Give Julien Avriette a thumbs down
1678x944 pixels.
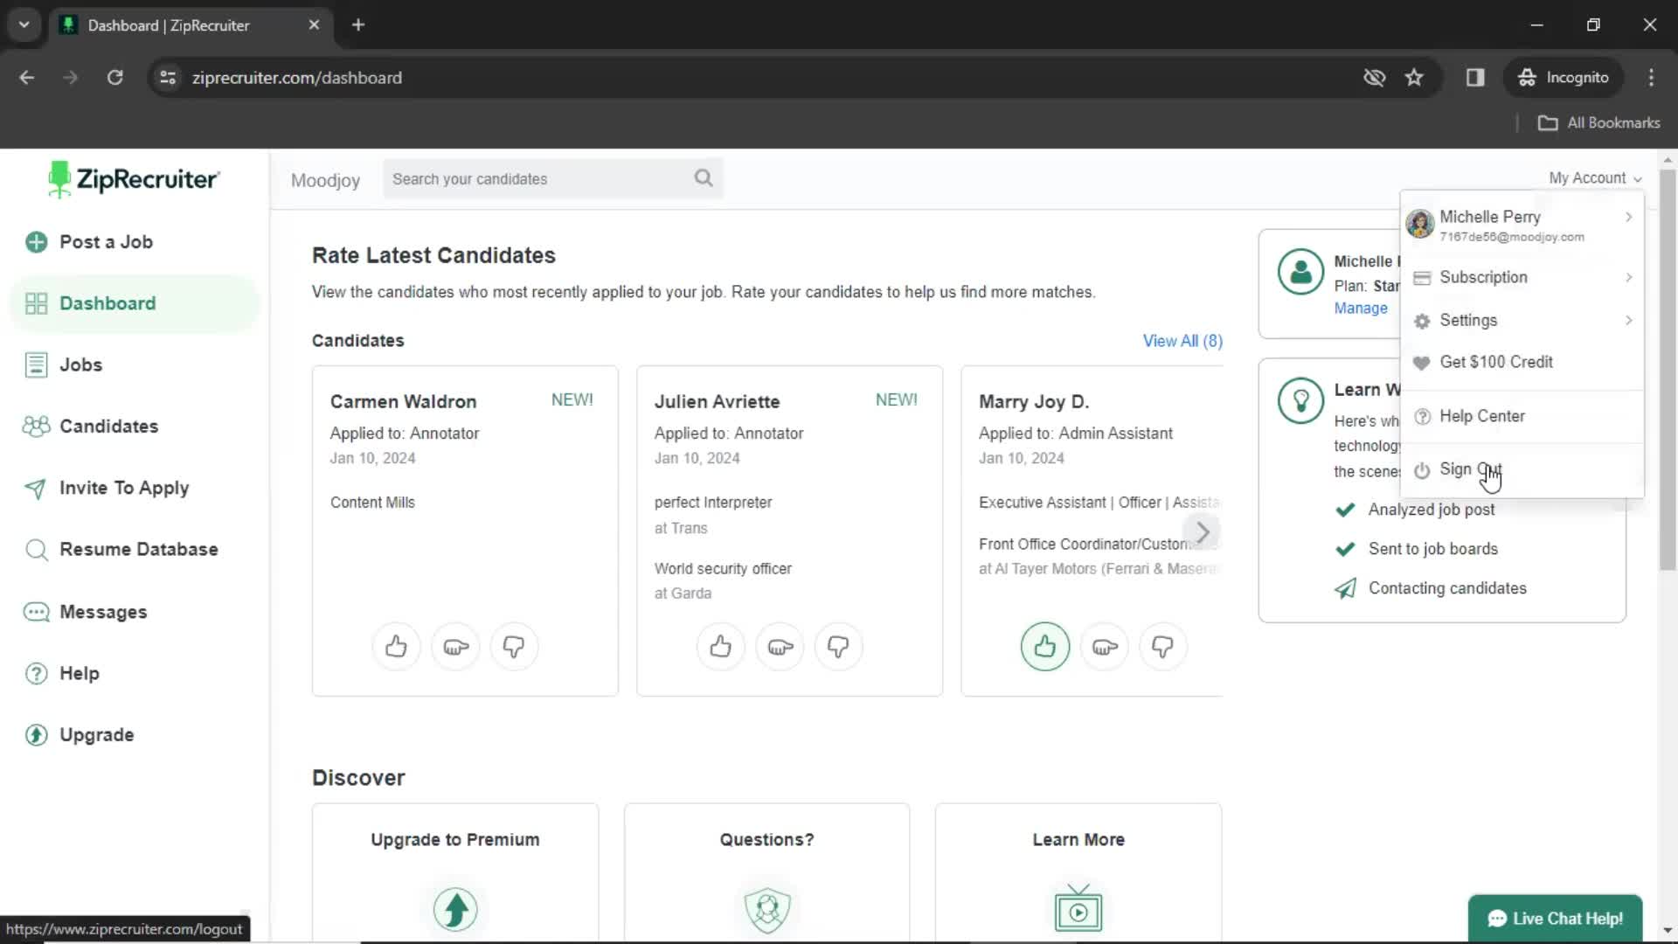[x=838, y=647]
